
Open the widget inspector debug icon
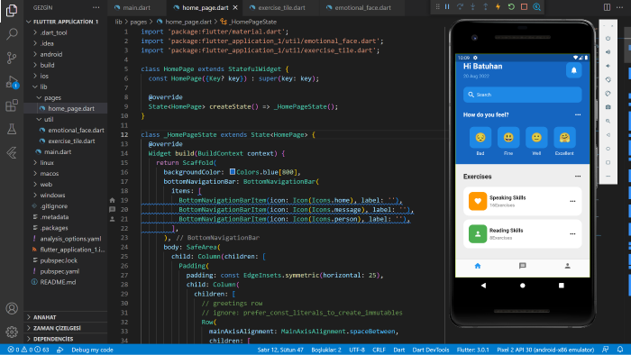tap(537, 7)
